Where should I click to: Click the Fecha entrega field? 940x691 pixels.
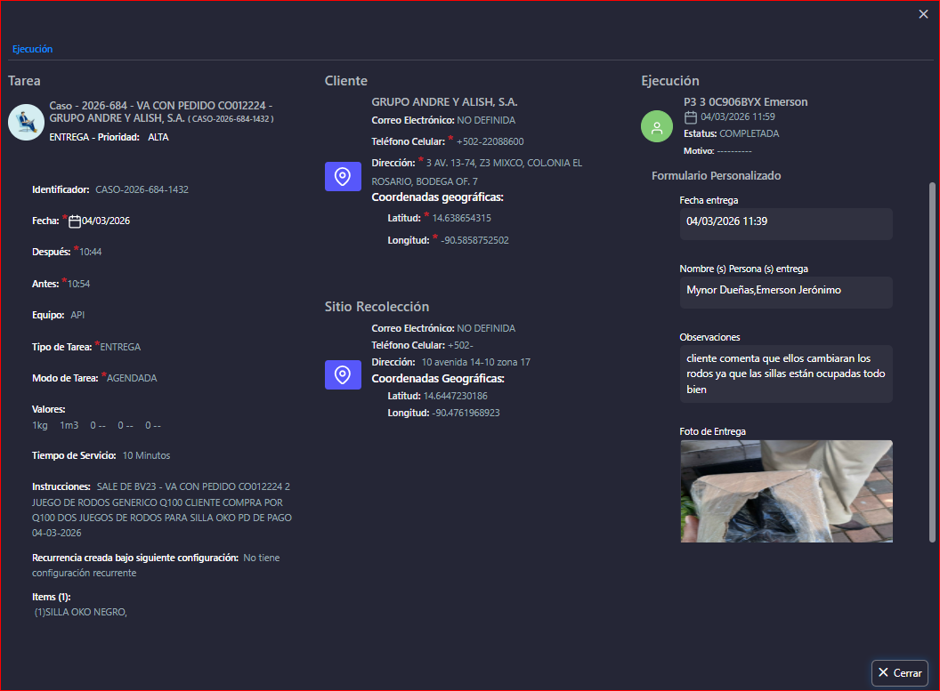[785, 223]
